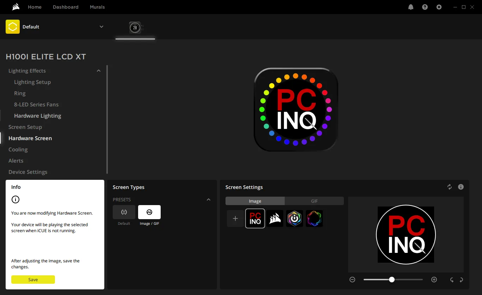This screenshot has width=482, height=295.
Task: Click the Info circle icon in Info panel
Action: [16, 199]
